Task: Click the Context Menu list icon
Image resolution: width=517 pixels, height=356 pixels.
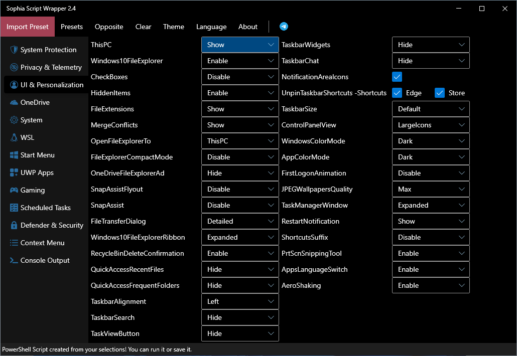Action: point(14,243)
